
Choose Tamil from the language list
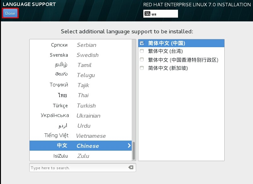pyautogui.click(x=81, y=65)
